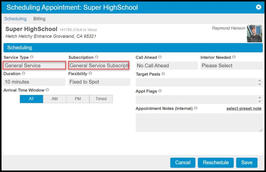Choose the Timed arrival window option

point(101,99)
